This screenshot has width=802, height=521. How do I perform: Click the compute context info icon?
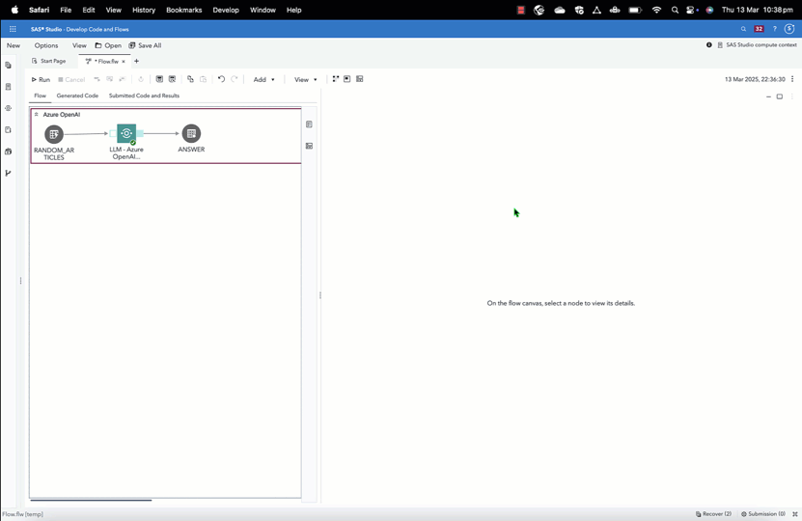coord(709,45)
